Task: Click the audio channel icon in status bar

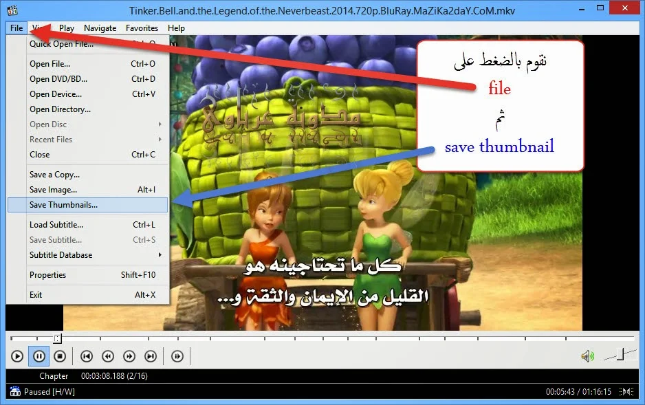Action: [x=626, y=392]
